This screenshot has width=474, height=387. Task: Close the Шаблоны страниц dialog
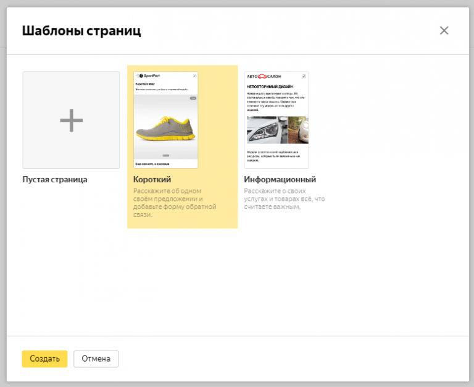444,31
